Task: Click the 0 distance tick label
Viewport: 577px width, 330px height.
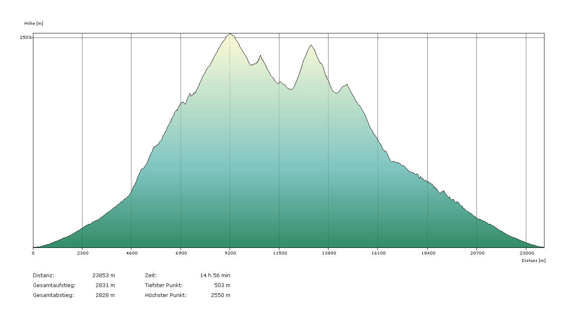Action: [x=33, y=253]
